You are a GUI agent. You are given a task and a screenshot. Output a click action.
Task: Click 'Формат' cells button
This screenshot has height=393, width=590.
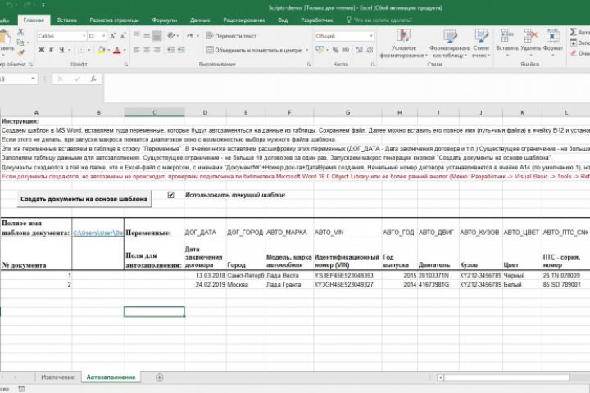553,43
